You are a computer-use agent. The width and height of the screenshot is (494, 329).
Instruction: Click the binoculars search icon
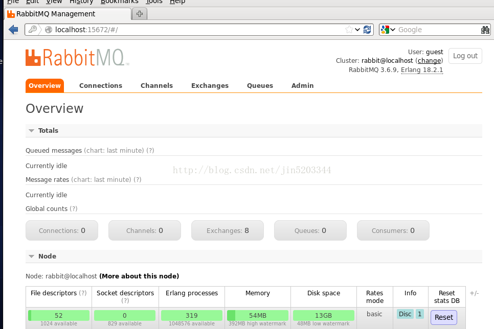tap(485, 30)
